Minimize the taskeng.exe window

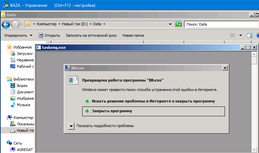click(242, 48)
